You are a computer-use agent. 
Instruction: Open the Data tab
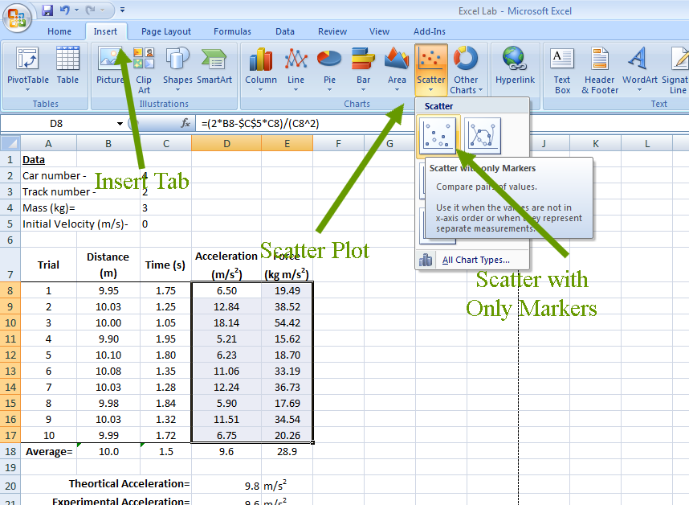point(285,31)
